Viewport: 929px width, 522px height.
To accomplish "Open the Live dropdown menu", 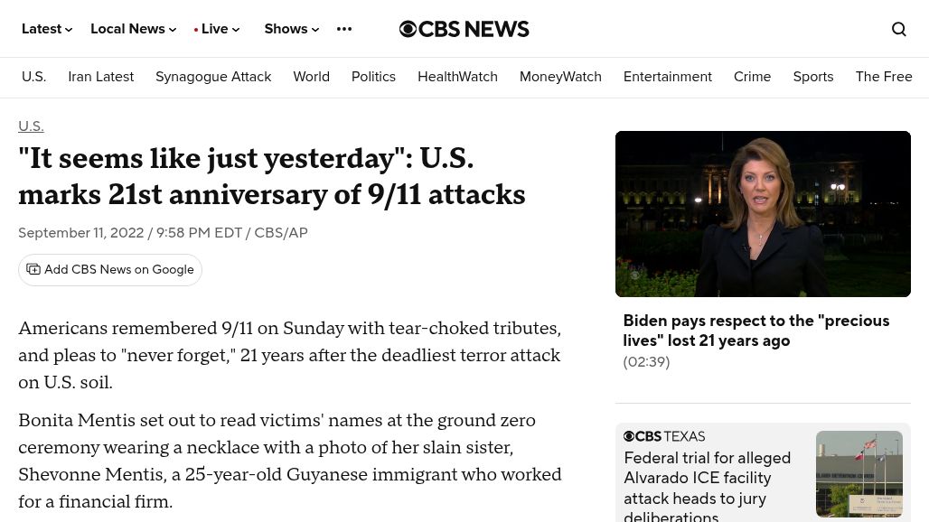I will [x=217, y=29].
